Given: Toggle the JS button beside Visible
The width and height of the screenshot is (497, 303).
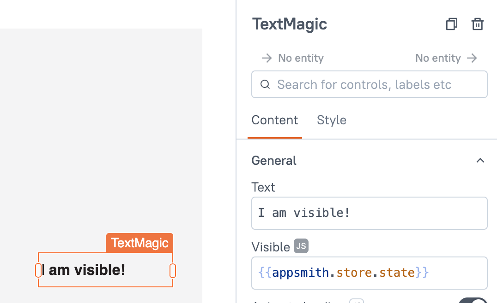Looking at the screenshot, I should [301, 246].
